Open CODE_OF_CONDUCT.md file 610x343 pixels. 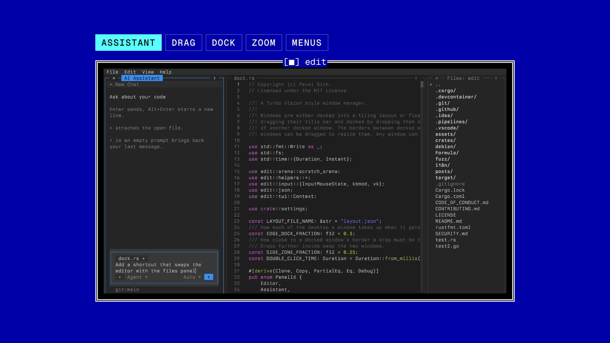(462, 203)
